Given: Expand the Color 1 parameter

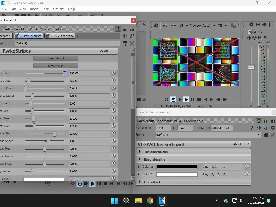Looking at the screenshot, I should (x=139, y=167).
